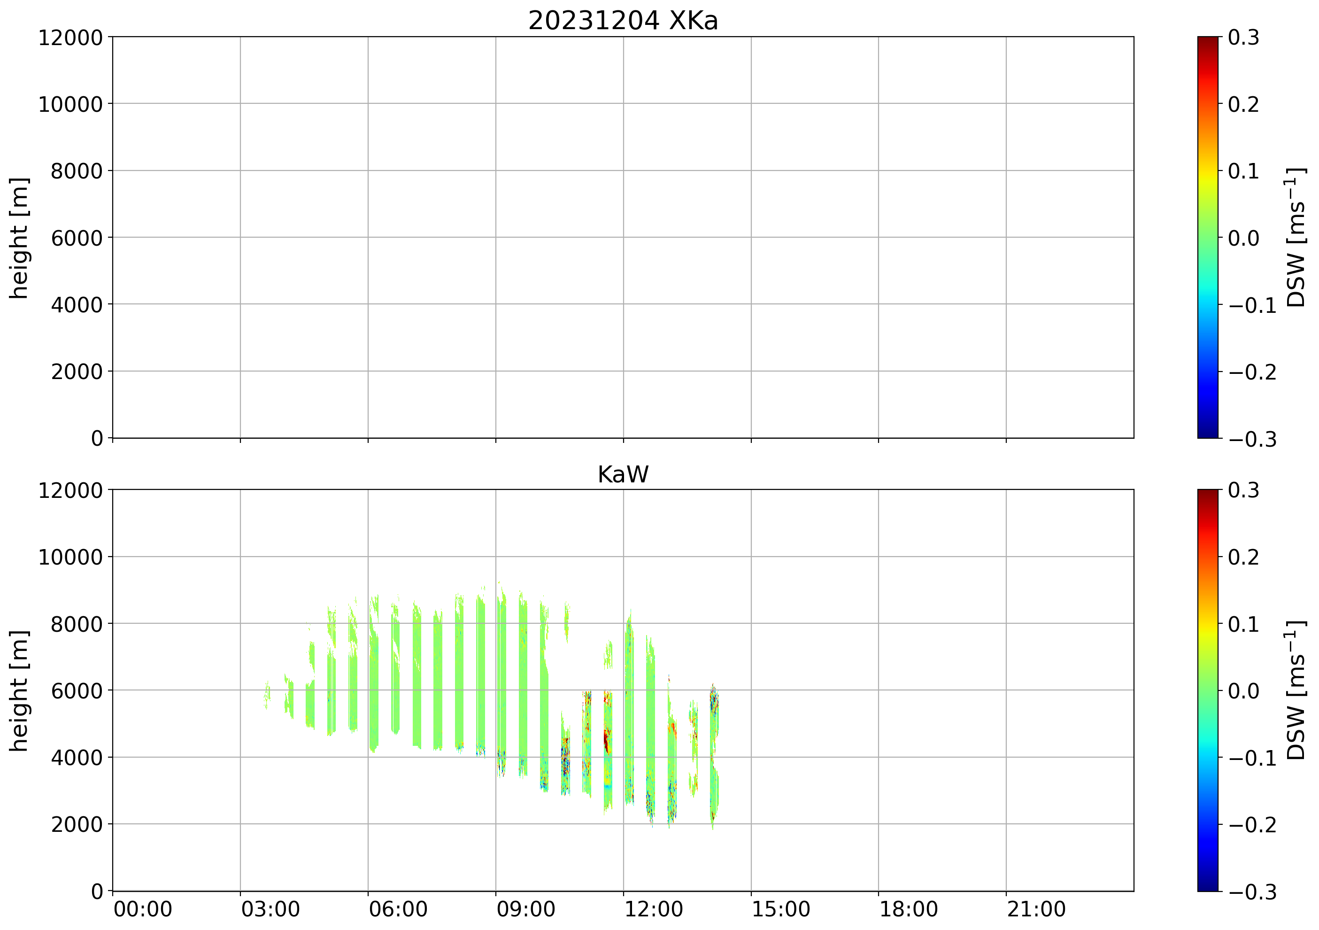Screen dimensions: 1319x930
Task: Click the '0.2' tick on bottom colorbar
Action: pyautogui.click(x=1243, y=557)
